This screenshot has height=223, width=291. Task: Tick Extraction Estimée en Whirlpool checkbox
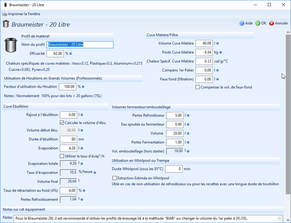114,178
